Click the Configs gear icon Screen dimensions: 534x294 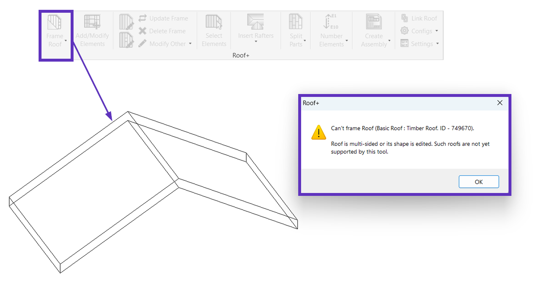click(405, 31)
